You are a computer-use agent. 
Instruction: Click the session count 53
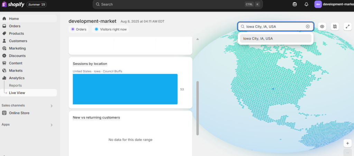tap(182, 89)
